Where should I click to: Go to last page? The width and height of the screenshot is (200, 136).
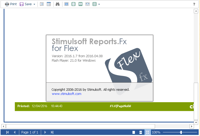(52, 132)
